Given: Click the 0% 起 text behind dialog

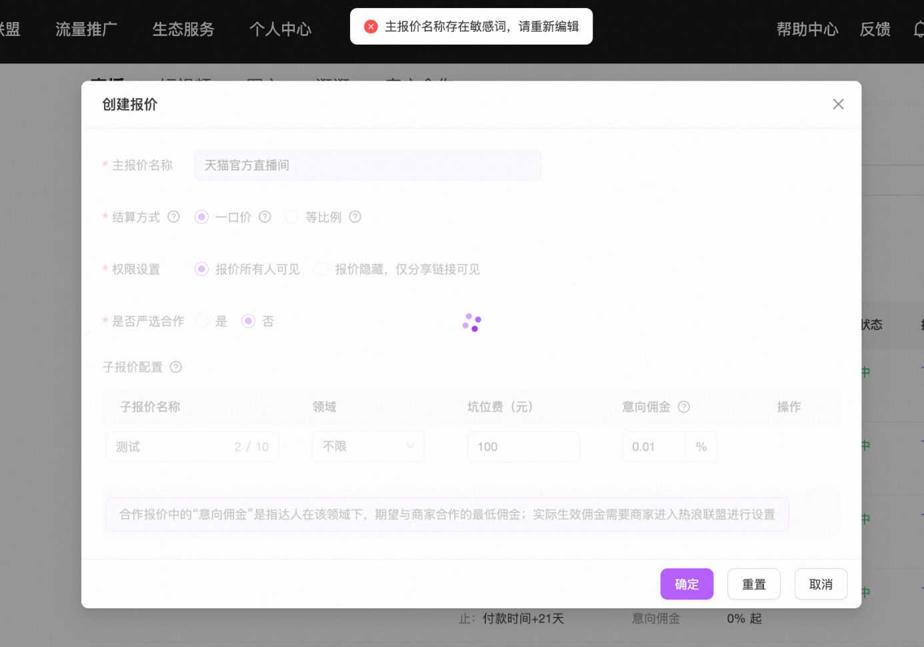Looking at the screenshot, I should pos(744,618).
